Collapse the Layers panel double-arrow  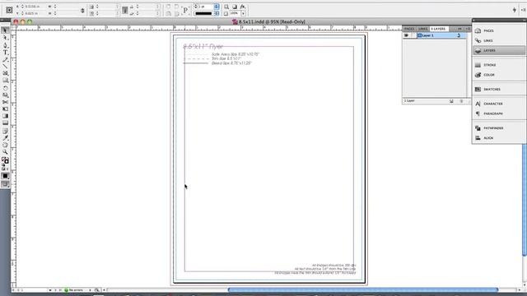tap(459, 29)
